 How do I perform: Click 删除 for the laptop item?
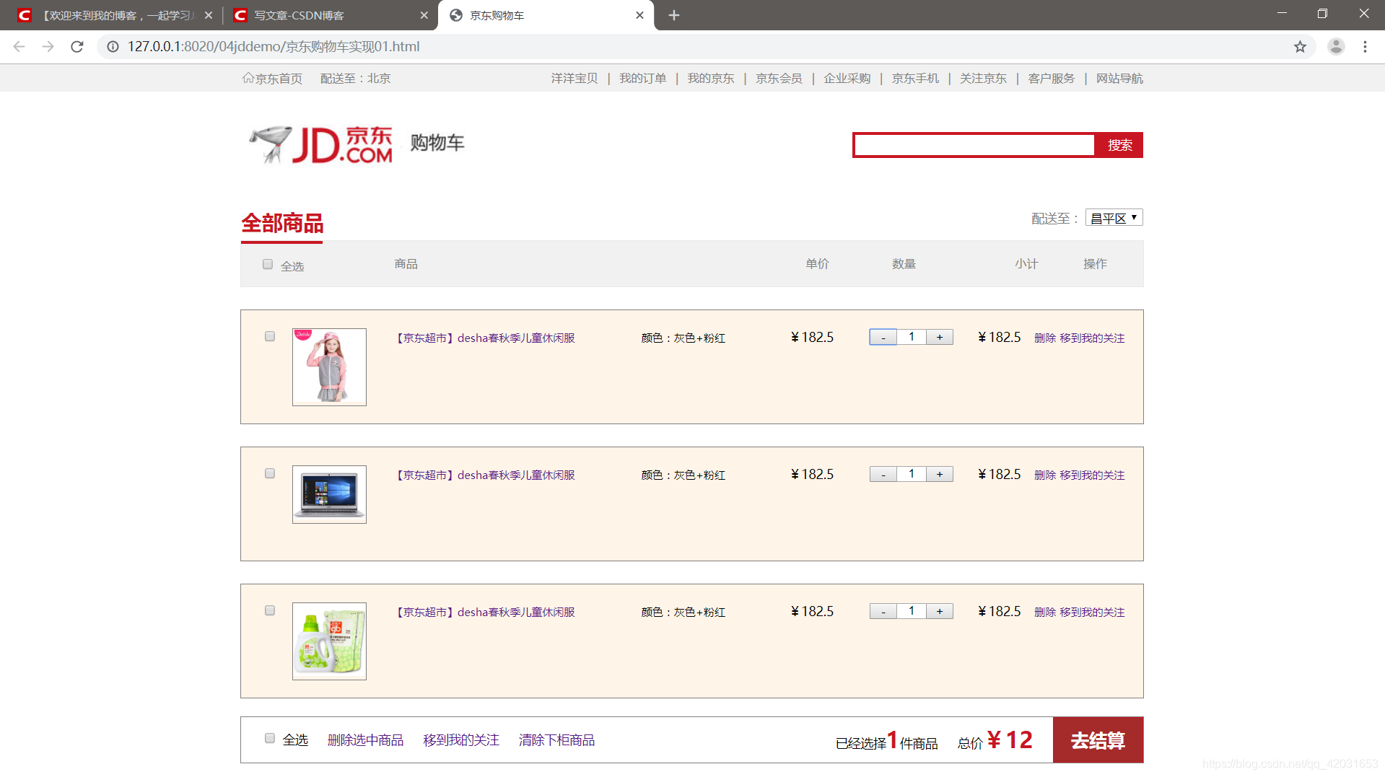coord(1044,475)
